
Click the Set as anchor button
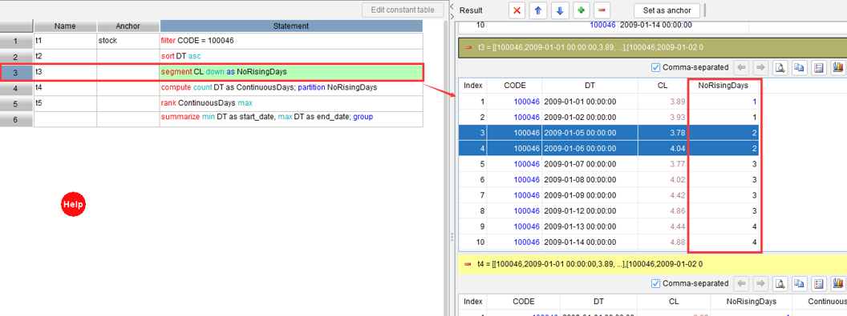(667, 10)
